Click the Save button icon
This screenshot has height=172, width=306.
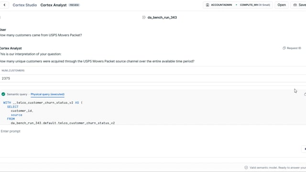click(295, 5)
